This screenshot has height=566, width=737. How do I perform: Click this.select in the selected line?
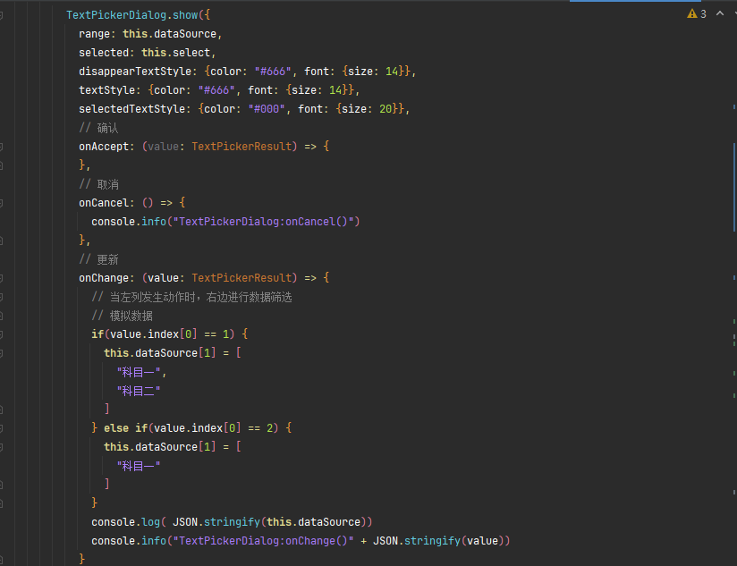click(x=175, y=53)
